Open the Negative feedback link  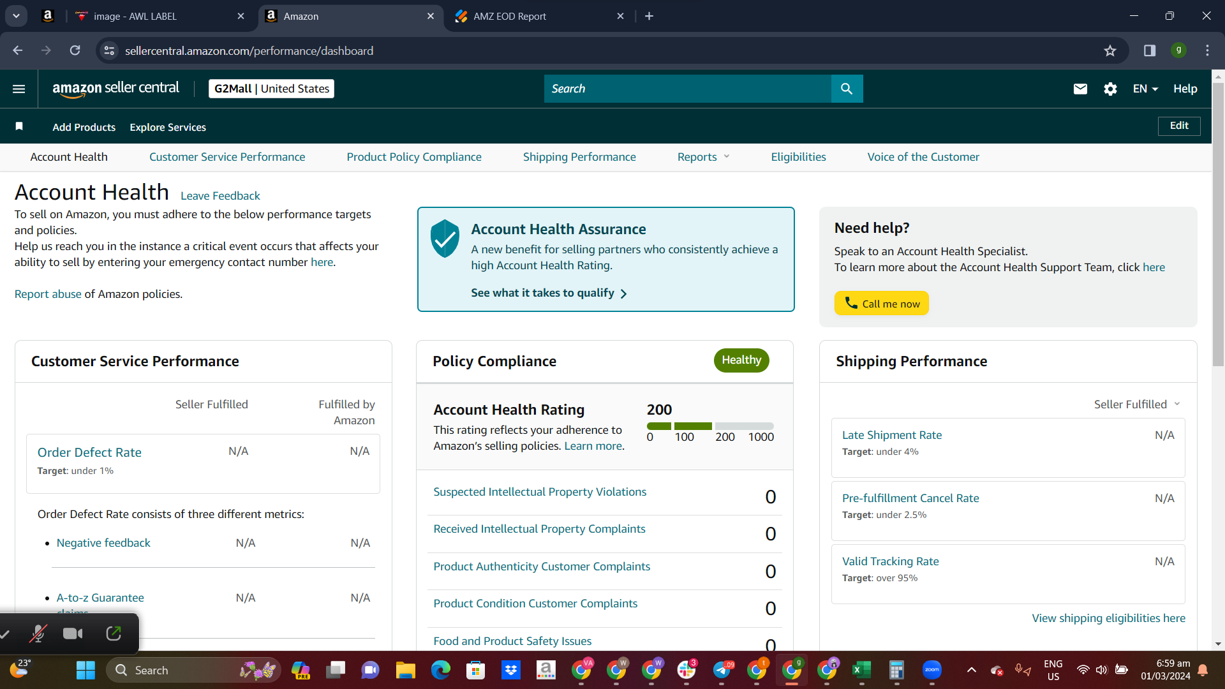click(x=103, y=543)
